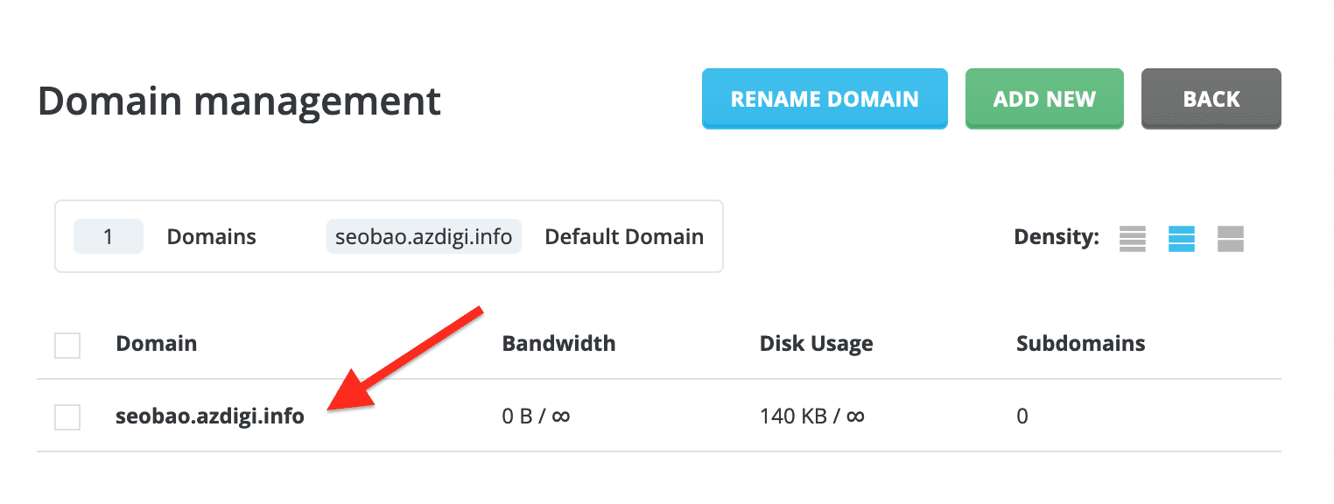This screenshot has height=504, width=1334.
Task: Sort by the Bandwidth column header
Action: [x=558, y=344]
